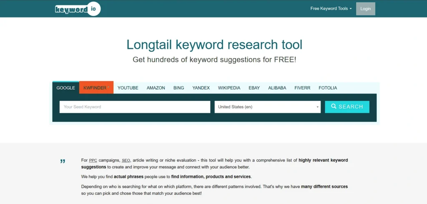This screenshot has width=427, height=204.
Task: Choose the BING tab
Action: click(178, 88)
